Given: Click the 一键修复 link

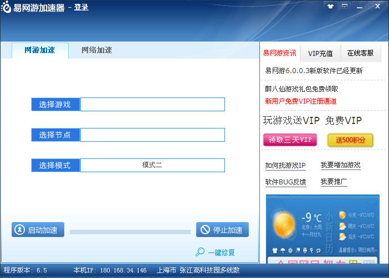Looking at the screenshot, I should tap(221, 253).
